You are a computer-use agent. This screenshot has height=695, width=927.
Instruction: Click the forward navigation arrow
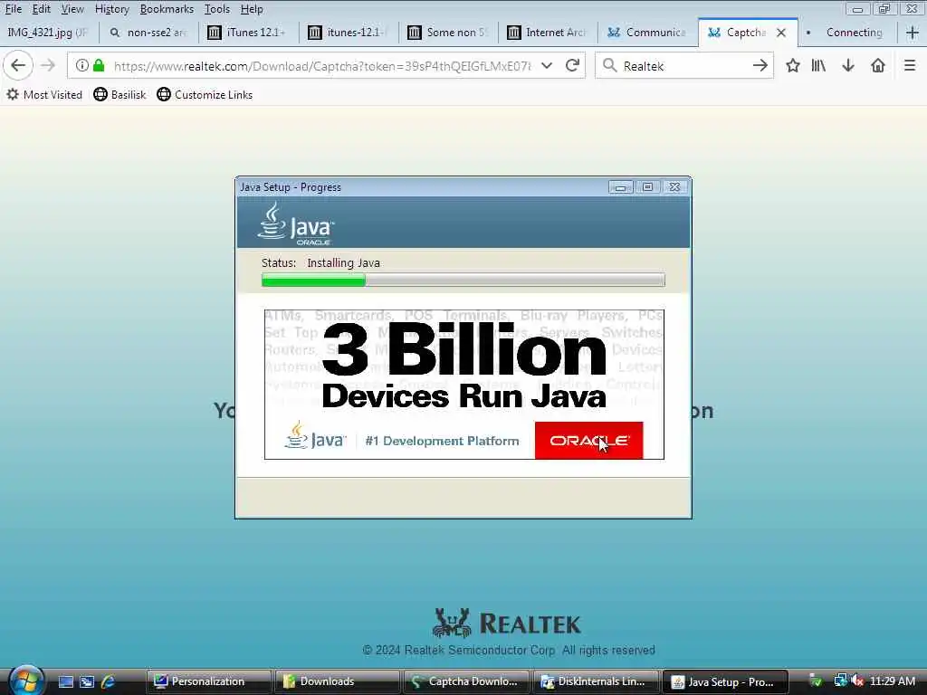pyautogui.click(x=48, y=65)
